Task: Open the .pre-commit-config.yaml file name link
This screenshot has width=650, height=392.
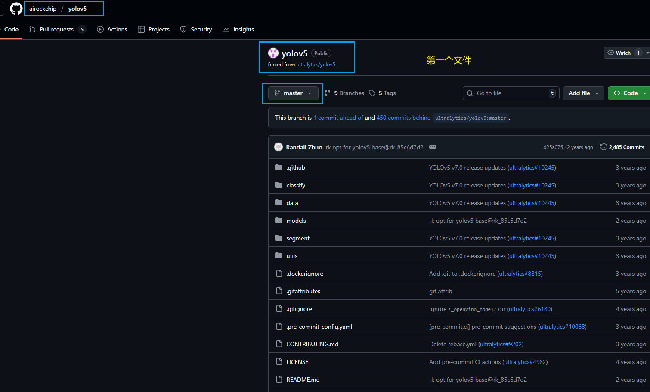Action: pyautogui.click(x=319, y=327)
